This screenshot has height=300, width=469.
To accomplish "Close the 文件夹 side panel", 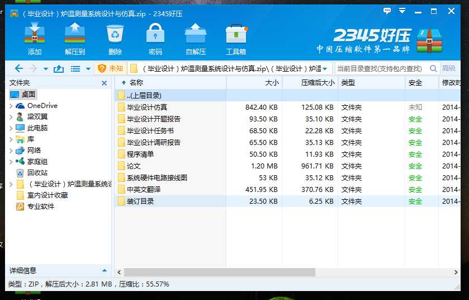I will pyautogui.click(x=104, y=83).
